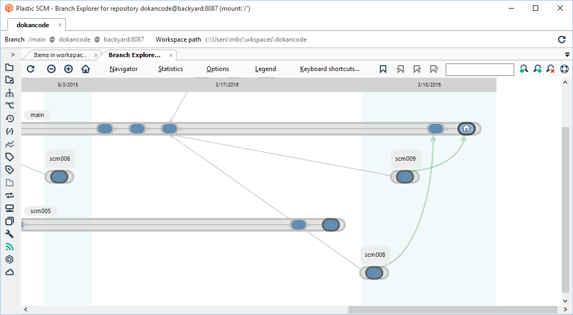This screenshot has height=315, width=573.
Task: Zoom out the branch diagram with the minus icon
Action: 51,69
